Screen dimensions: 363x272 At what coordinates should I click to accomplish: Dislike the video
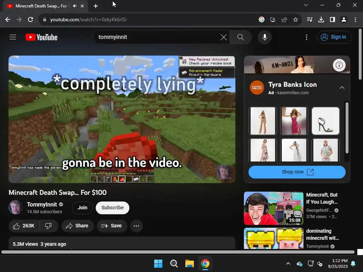point(48,226)
